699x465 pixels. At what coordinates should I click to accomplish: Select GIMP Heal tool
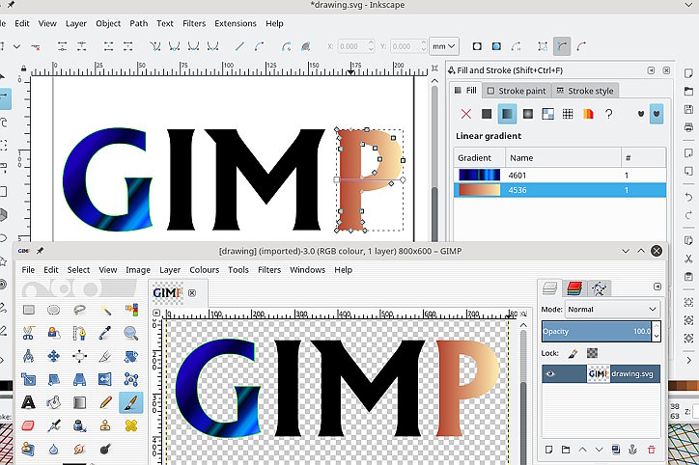[x=131, y=425]
